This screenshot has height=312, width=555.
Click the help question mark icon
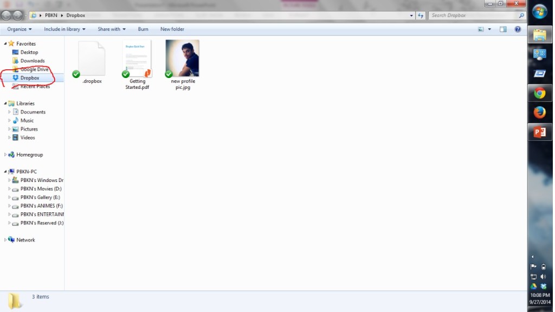pos(518,29)
